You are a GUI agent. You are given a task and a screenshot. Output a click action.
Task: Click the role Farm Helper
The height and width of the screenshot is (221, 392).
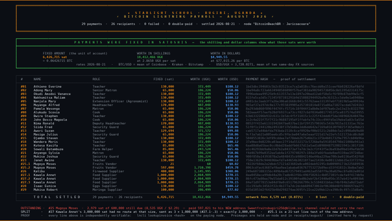point(103,149)
